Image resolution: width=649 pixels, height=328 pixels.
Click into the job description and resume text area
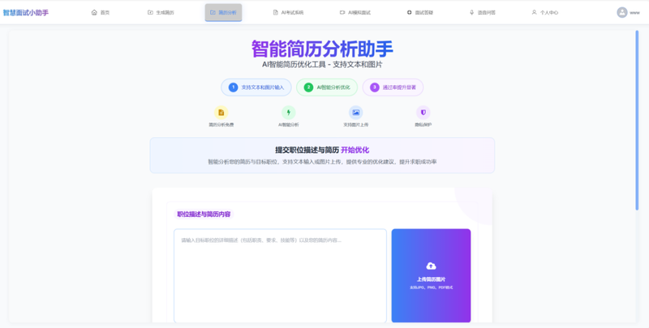coord(280,275)
